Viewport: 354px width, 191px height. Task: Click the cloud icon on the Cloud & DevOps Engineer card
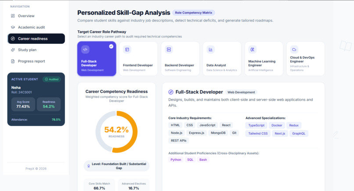[x=294, y=50]
